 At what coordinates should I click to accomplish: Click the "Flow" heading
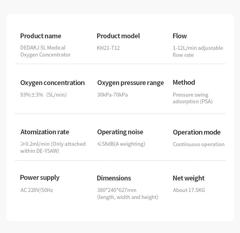point(180,36)
